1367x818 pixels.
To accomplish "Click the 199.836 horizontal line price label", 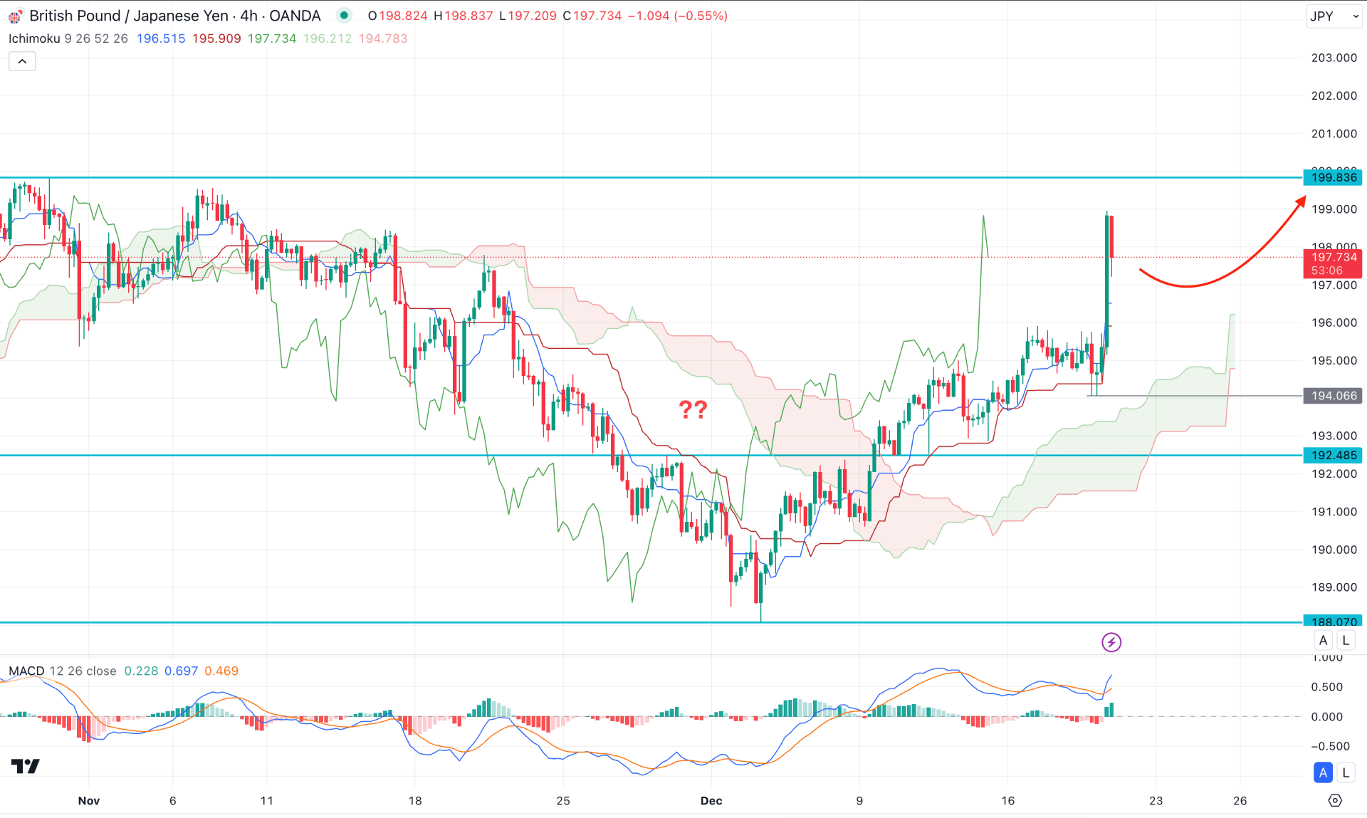I will [x=1334, y=177].
